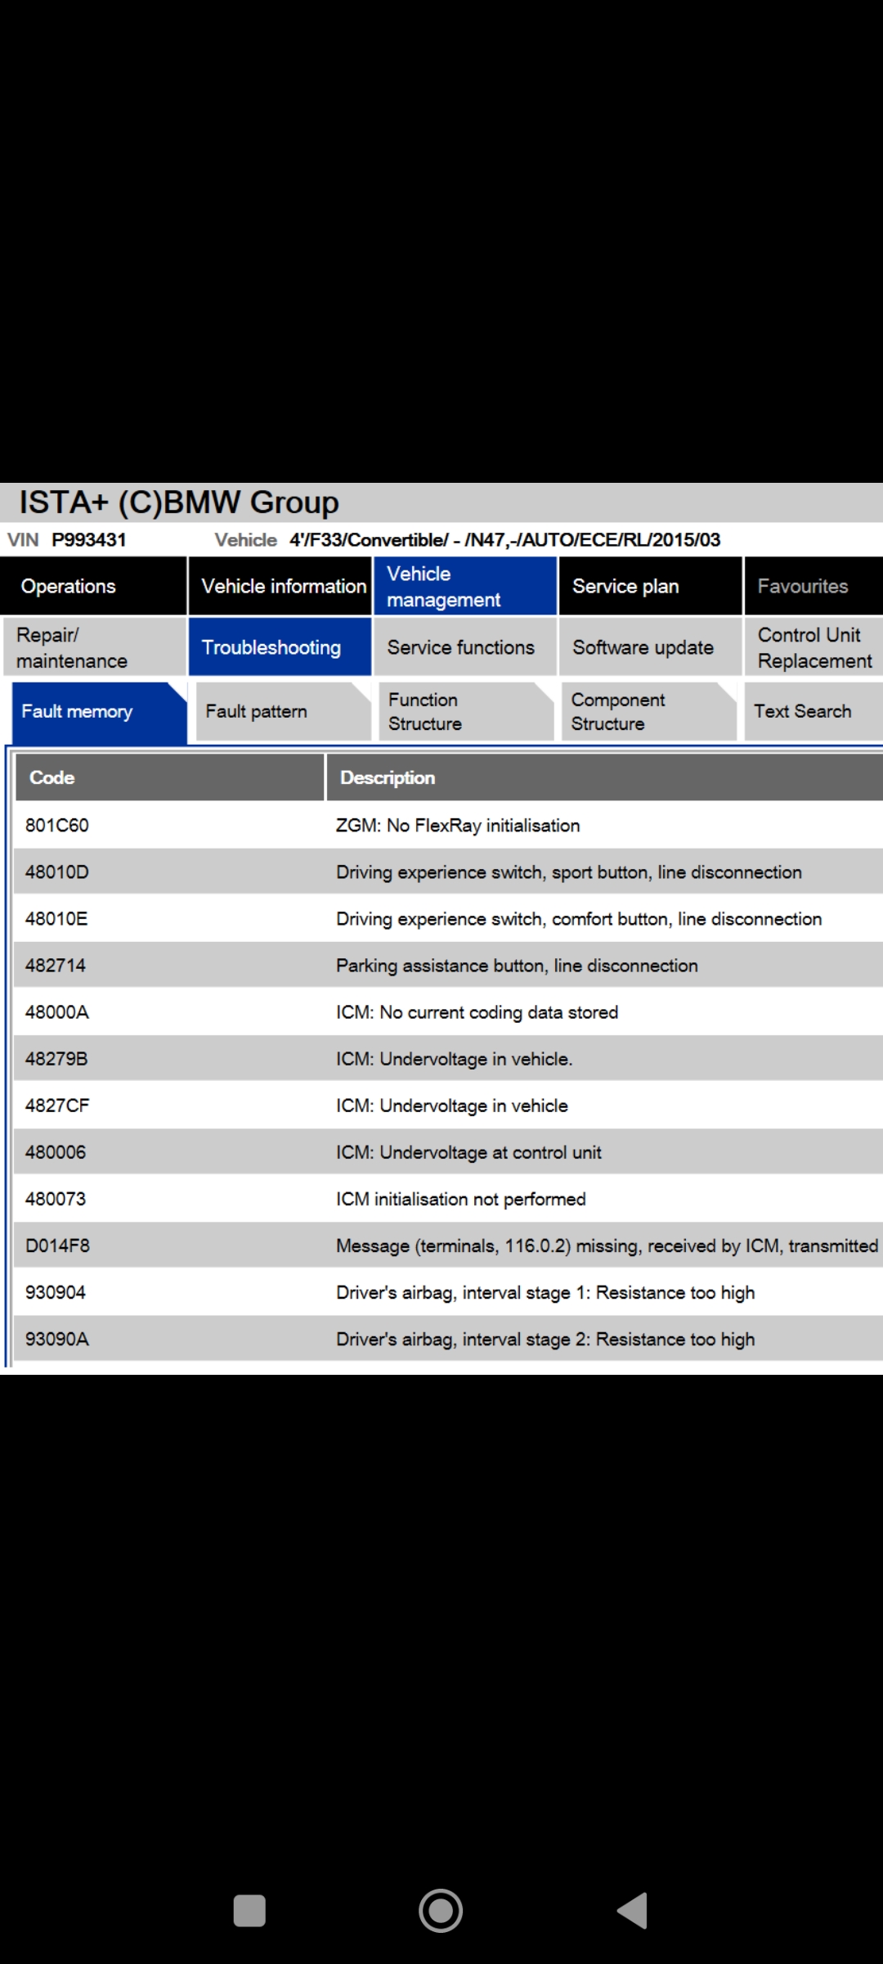Open the Favourites tab
The image size is (883, 1964).
[814, 586]
